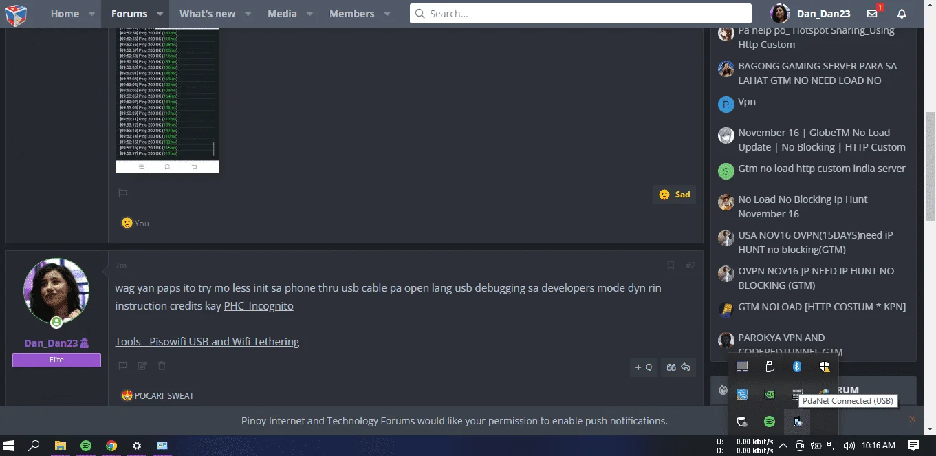Dismiss the push notification banner X
The image size is (936, 456).
click(913, 419)
